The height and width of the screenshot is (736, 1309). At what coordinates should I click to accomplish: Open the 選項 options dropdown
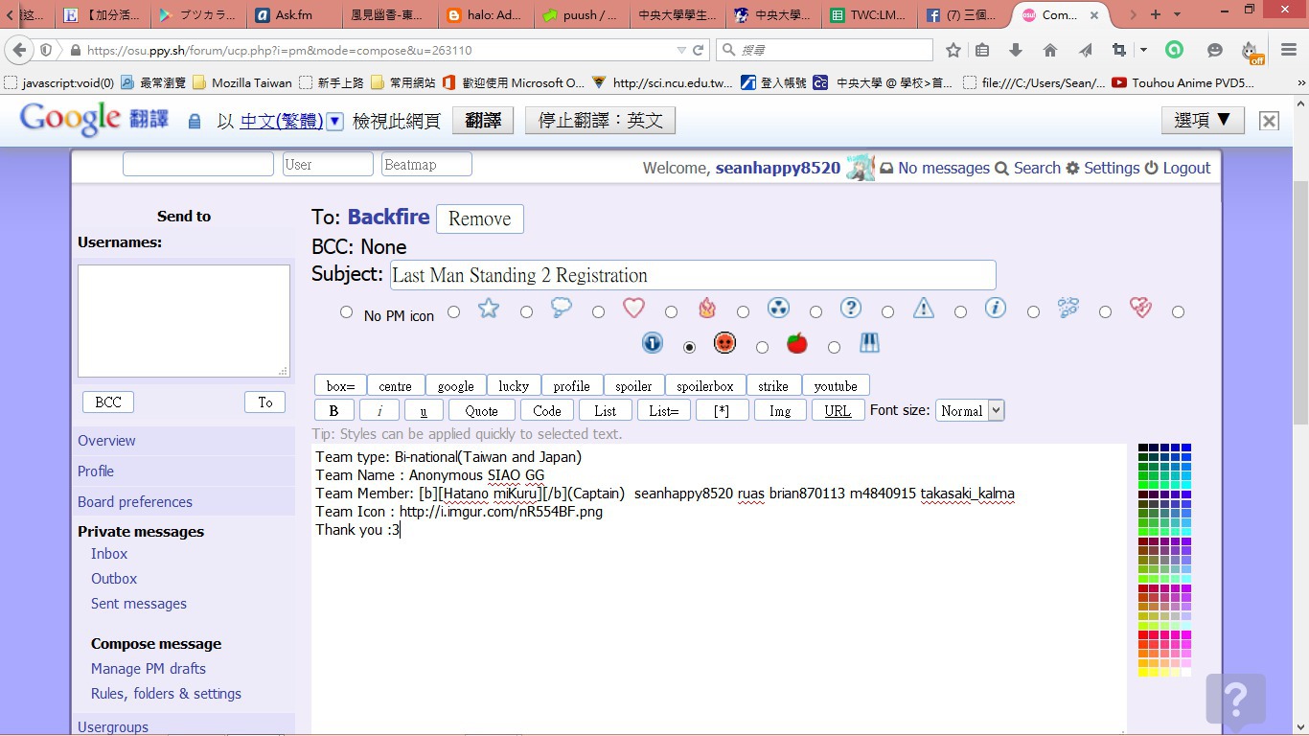pyautogui.click(x=1203, y=120)
